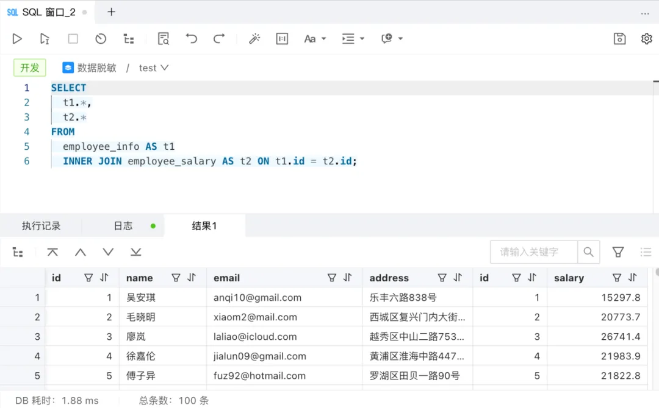Click the stop execution square icon
659x408 pixels.
(x=73, y=38)
